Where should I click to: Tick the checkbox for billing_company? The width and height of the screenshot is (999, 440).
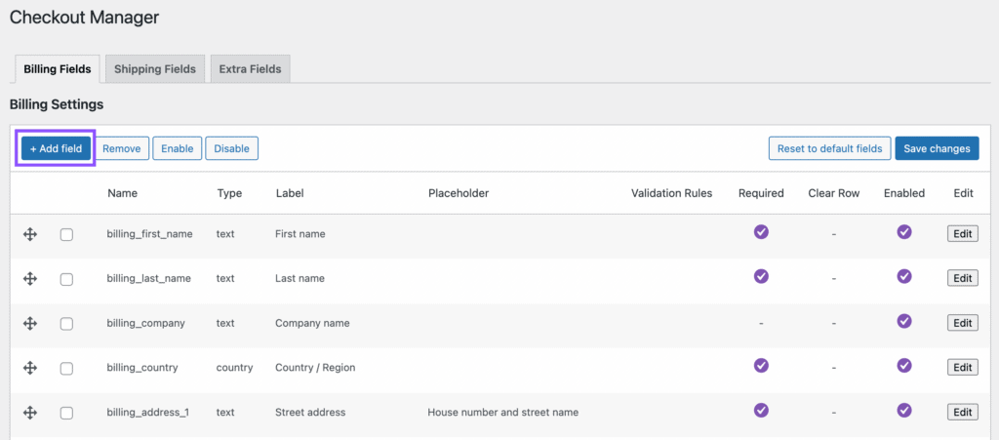66,324
